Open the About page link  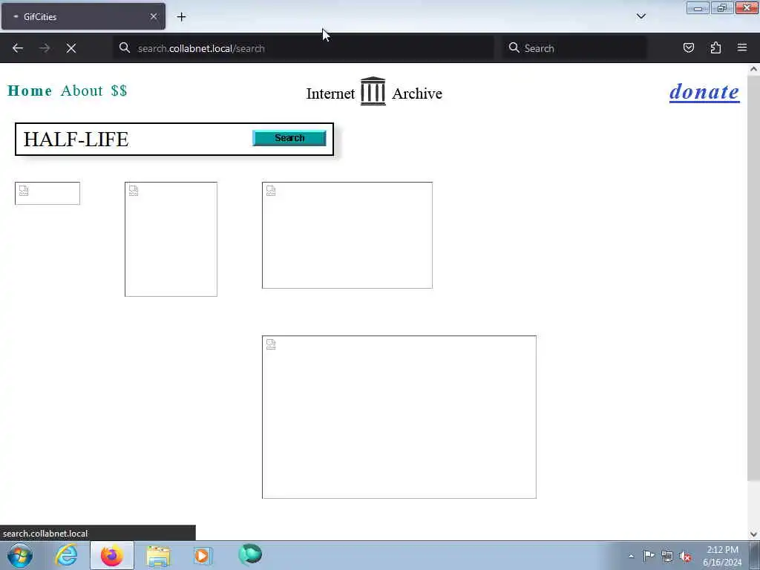click(82, 91)
